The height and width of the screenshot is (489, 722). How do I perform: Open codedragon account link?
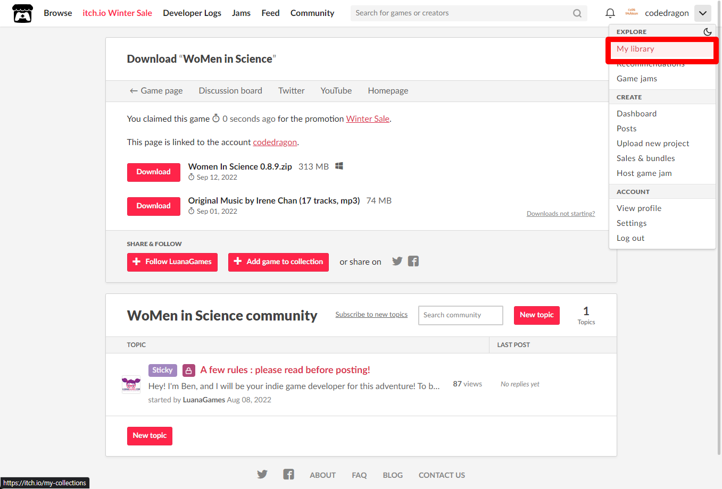[x=275, y=142]
